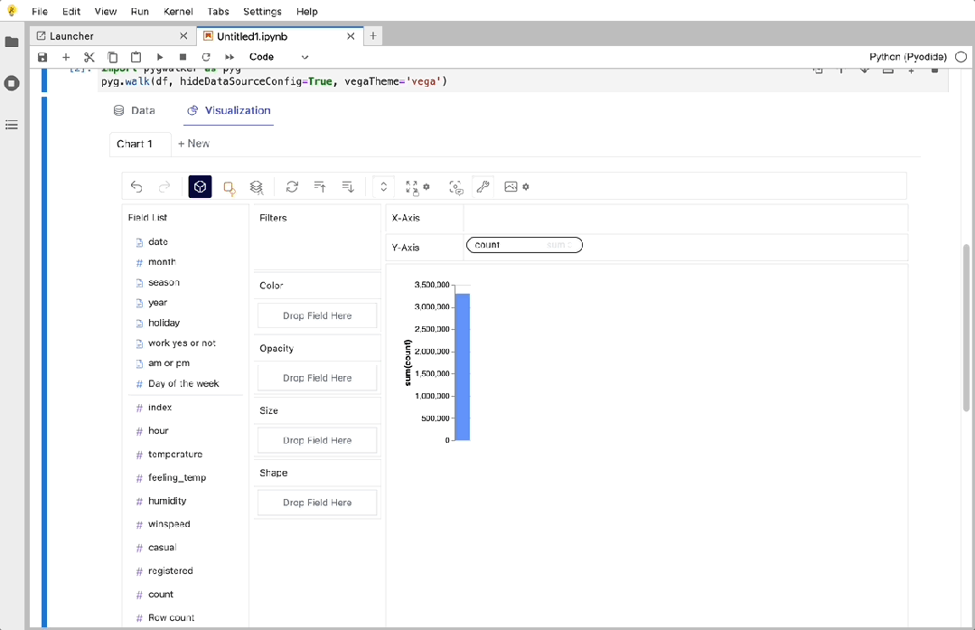
Task: Select the aggregation cube tool in pygwalker toolbar
Action: point(200,186)
